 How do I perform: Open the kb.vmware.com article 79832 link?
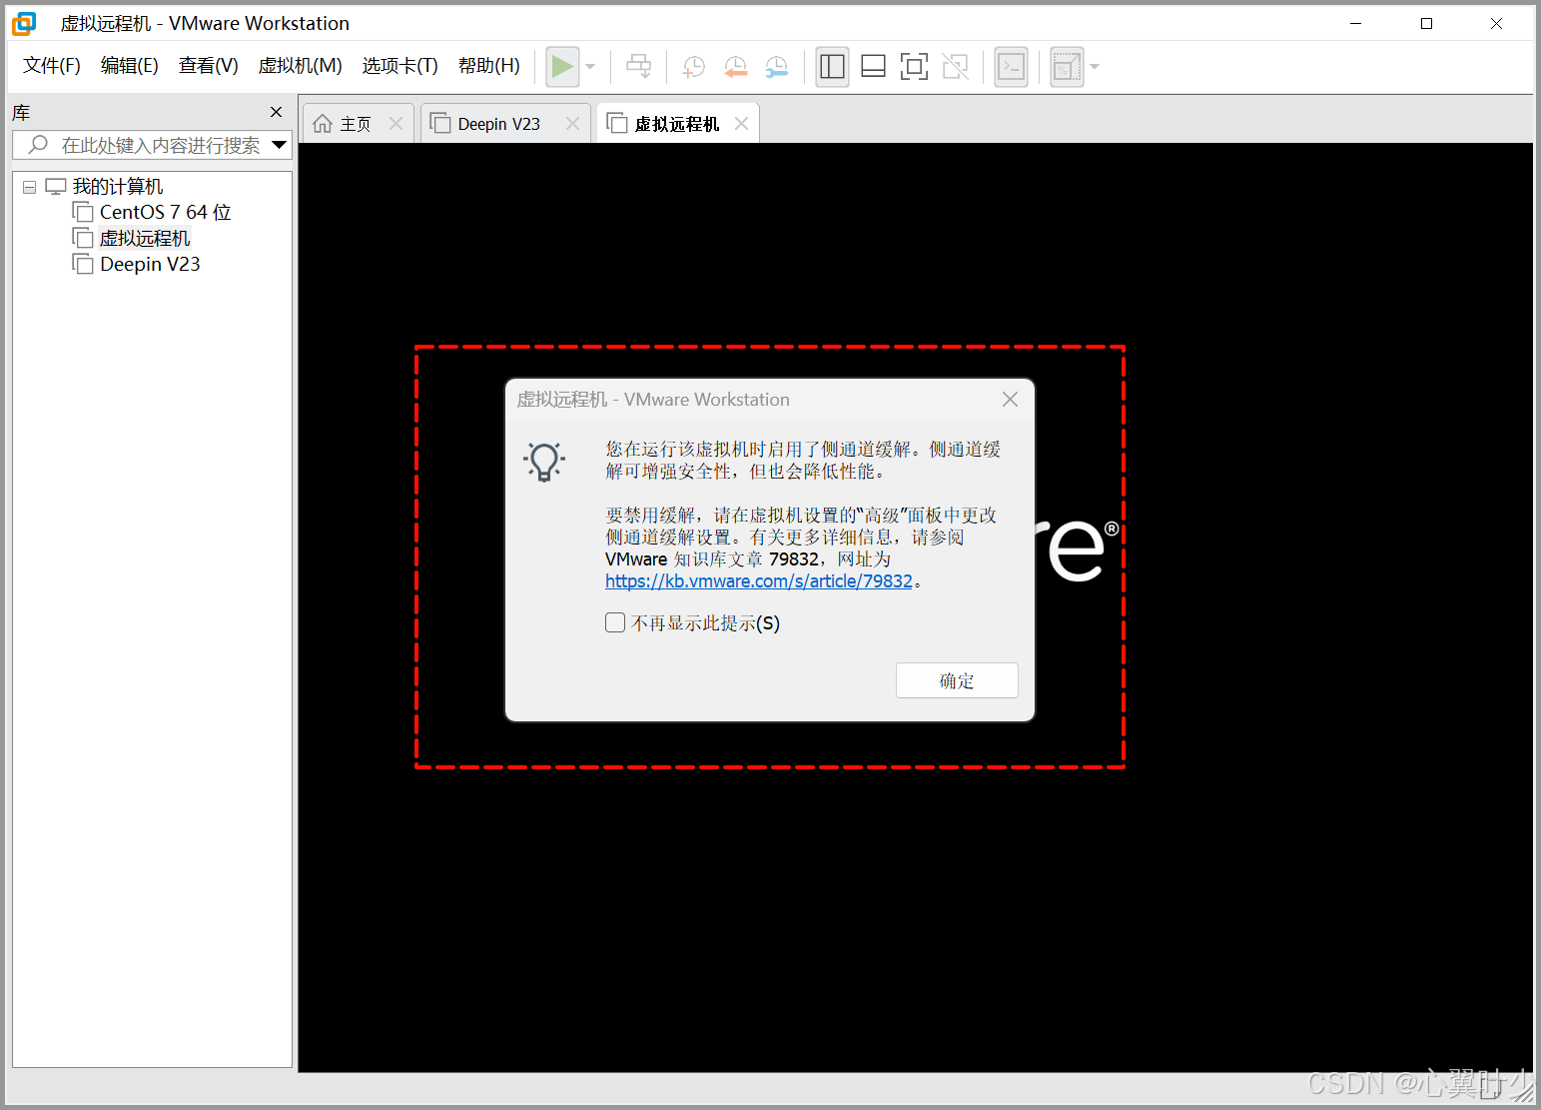(759, 580)
